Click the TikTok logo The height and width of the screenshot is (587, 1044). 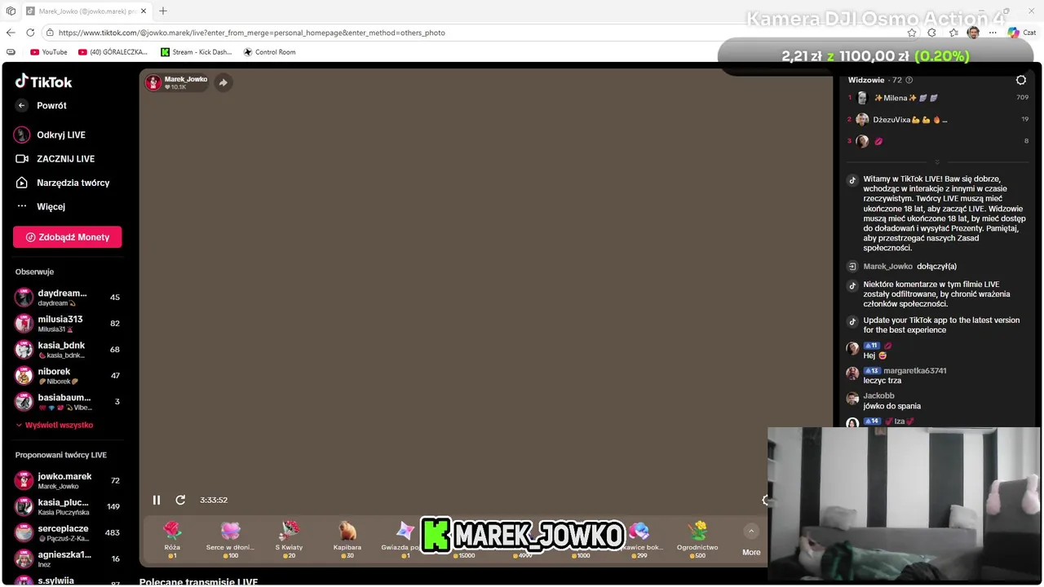click(44, 82)
